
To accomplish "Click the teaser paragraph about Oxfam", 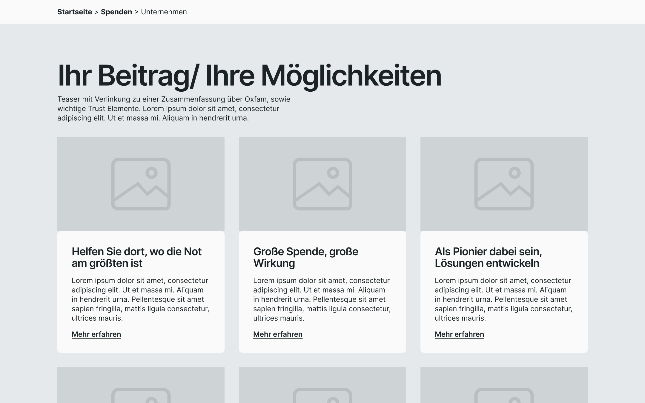I will pyautogui.click(x=174, y=109).
